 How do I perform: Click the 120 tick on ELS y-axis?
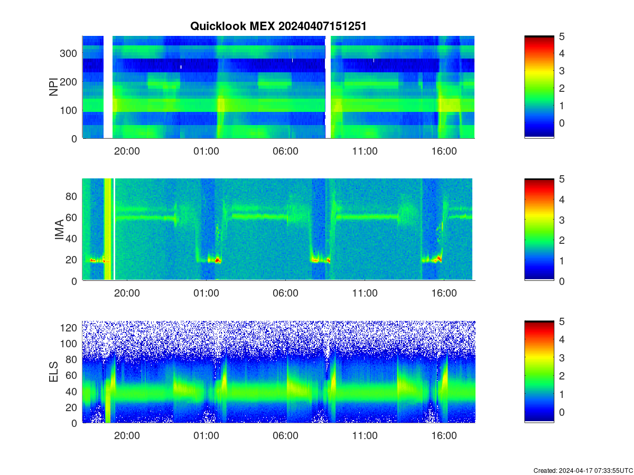[69, 328]
